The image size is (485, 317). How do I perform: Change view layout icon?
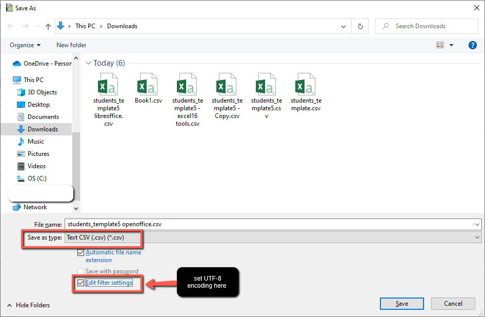(440, 45)
